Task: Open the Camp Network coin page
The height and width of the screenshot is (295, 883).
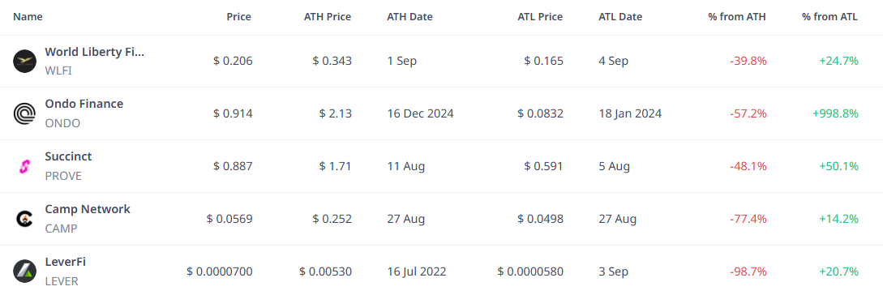Action: (88, 209)
